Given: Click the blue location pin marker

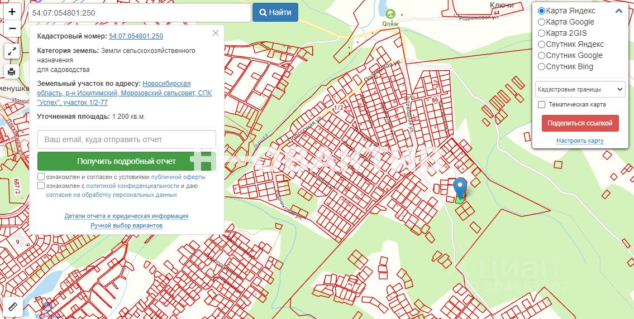Looking at the screenshot, I should click(x=460, y=187).
